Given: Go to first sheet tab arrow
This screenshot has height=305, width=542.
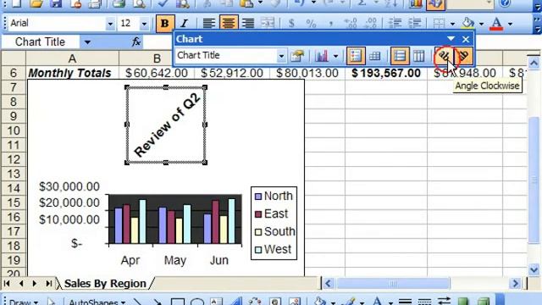Looking at the screenshot, I should click(x=7, y=284).
